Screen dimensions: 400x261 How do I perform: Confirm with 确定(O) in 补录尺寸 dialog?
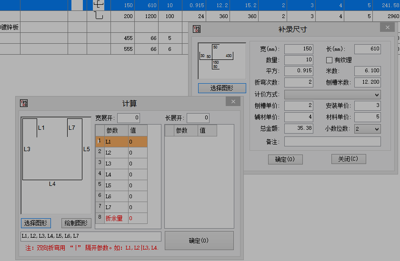click(x=285, y=159)
